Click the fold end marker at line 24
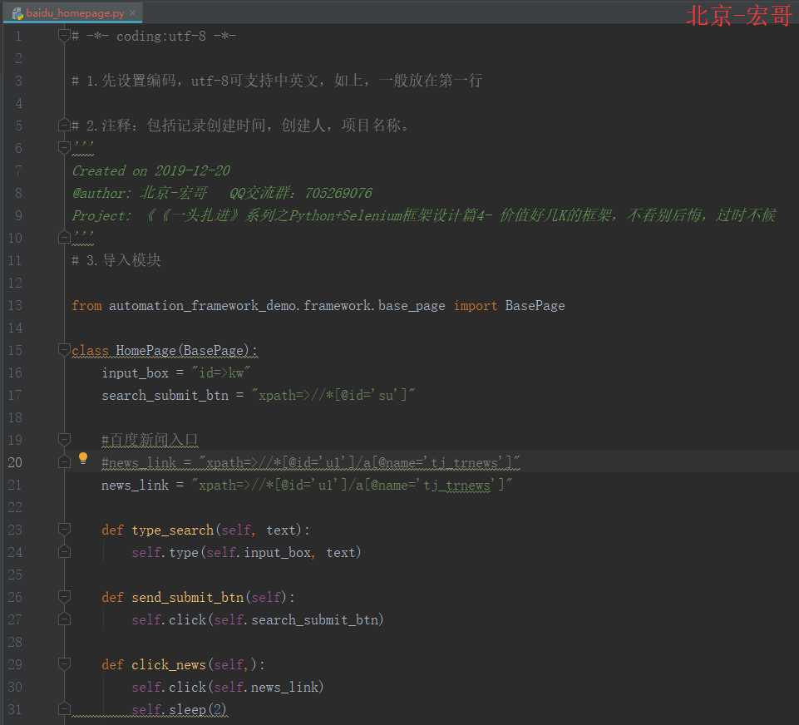This screenshot has height=725, width=799. coord(64,552)
